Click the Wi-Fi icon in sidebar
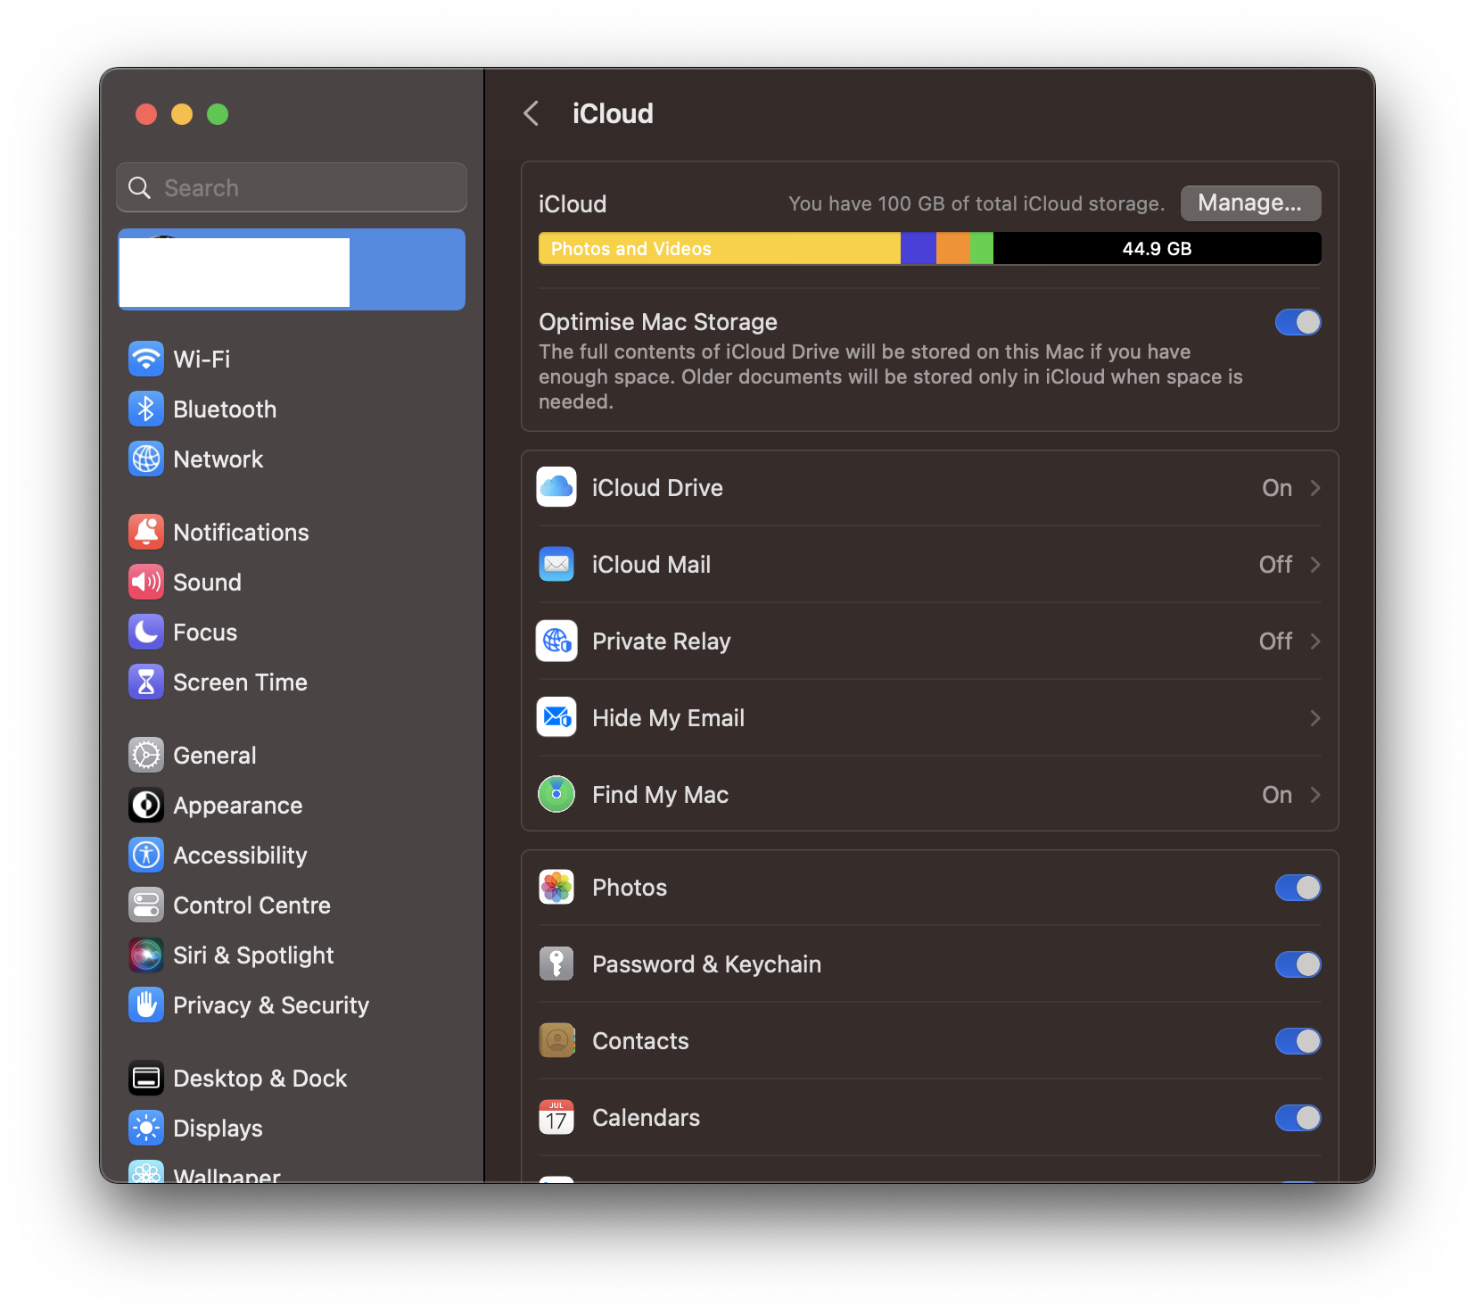1475x1315 pixels. 146,359
